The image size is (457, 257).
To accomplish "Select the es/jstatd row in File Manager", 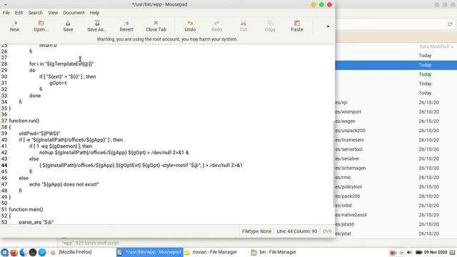I will pos(396,224).
